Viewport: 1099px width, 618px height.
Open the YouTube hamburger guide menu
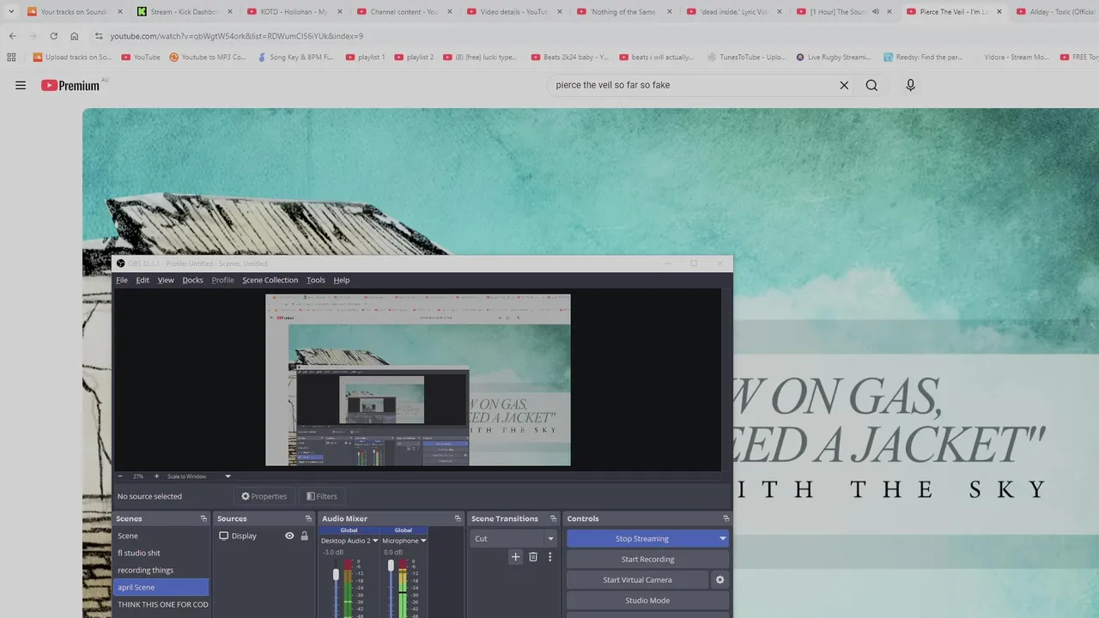[x=21, y=85]
